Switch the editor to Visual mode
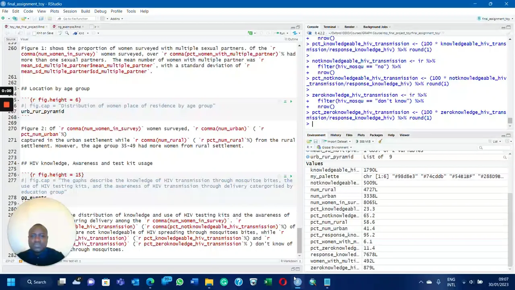The height and width of the screenshot is (290, 515). tap(24, 39)
